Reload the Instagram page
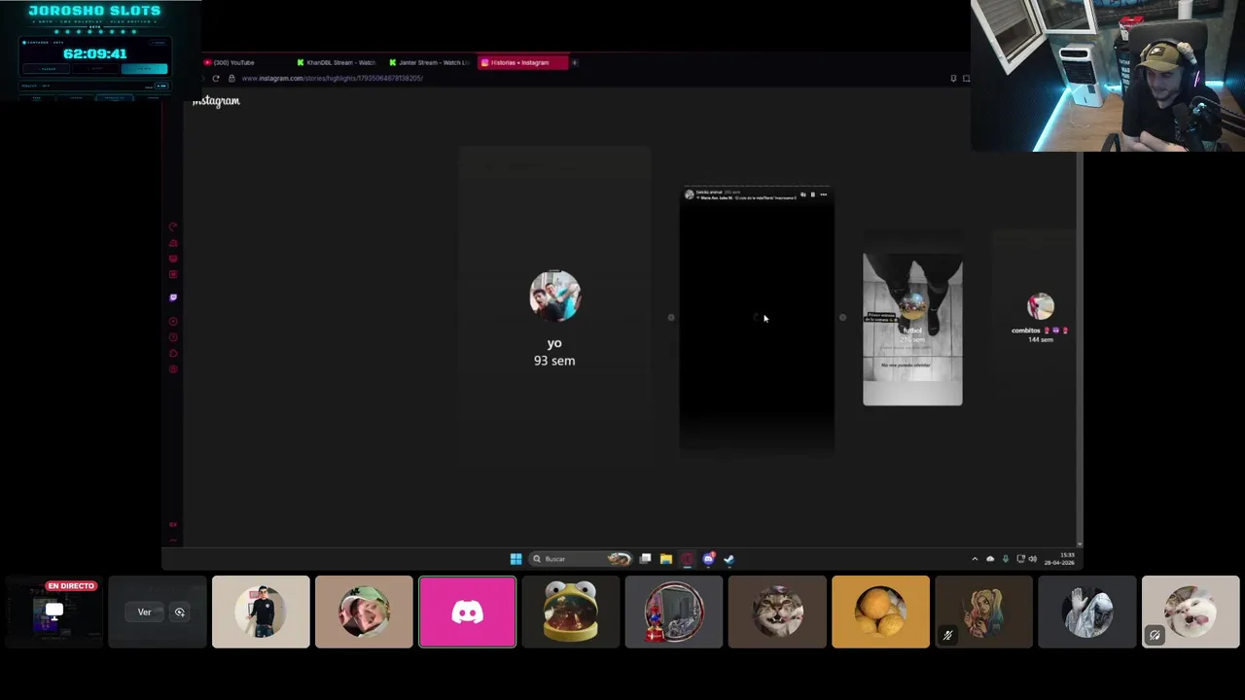This screenshot has width=1245, height=700. pos(216,78)
